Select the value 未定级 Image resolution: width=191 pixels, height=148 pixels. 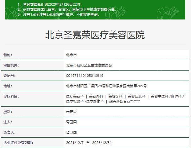point(72,112)
